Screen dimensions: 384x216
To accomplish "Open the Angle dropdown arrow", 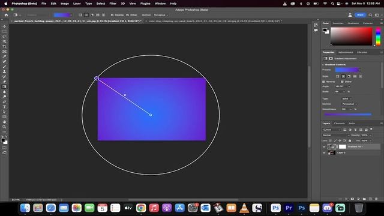I will coord(349,86).
